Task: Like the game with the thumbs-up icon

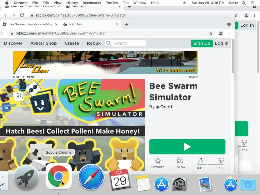Action: point(200,160)
